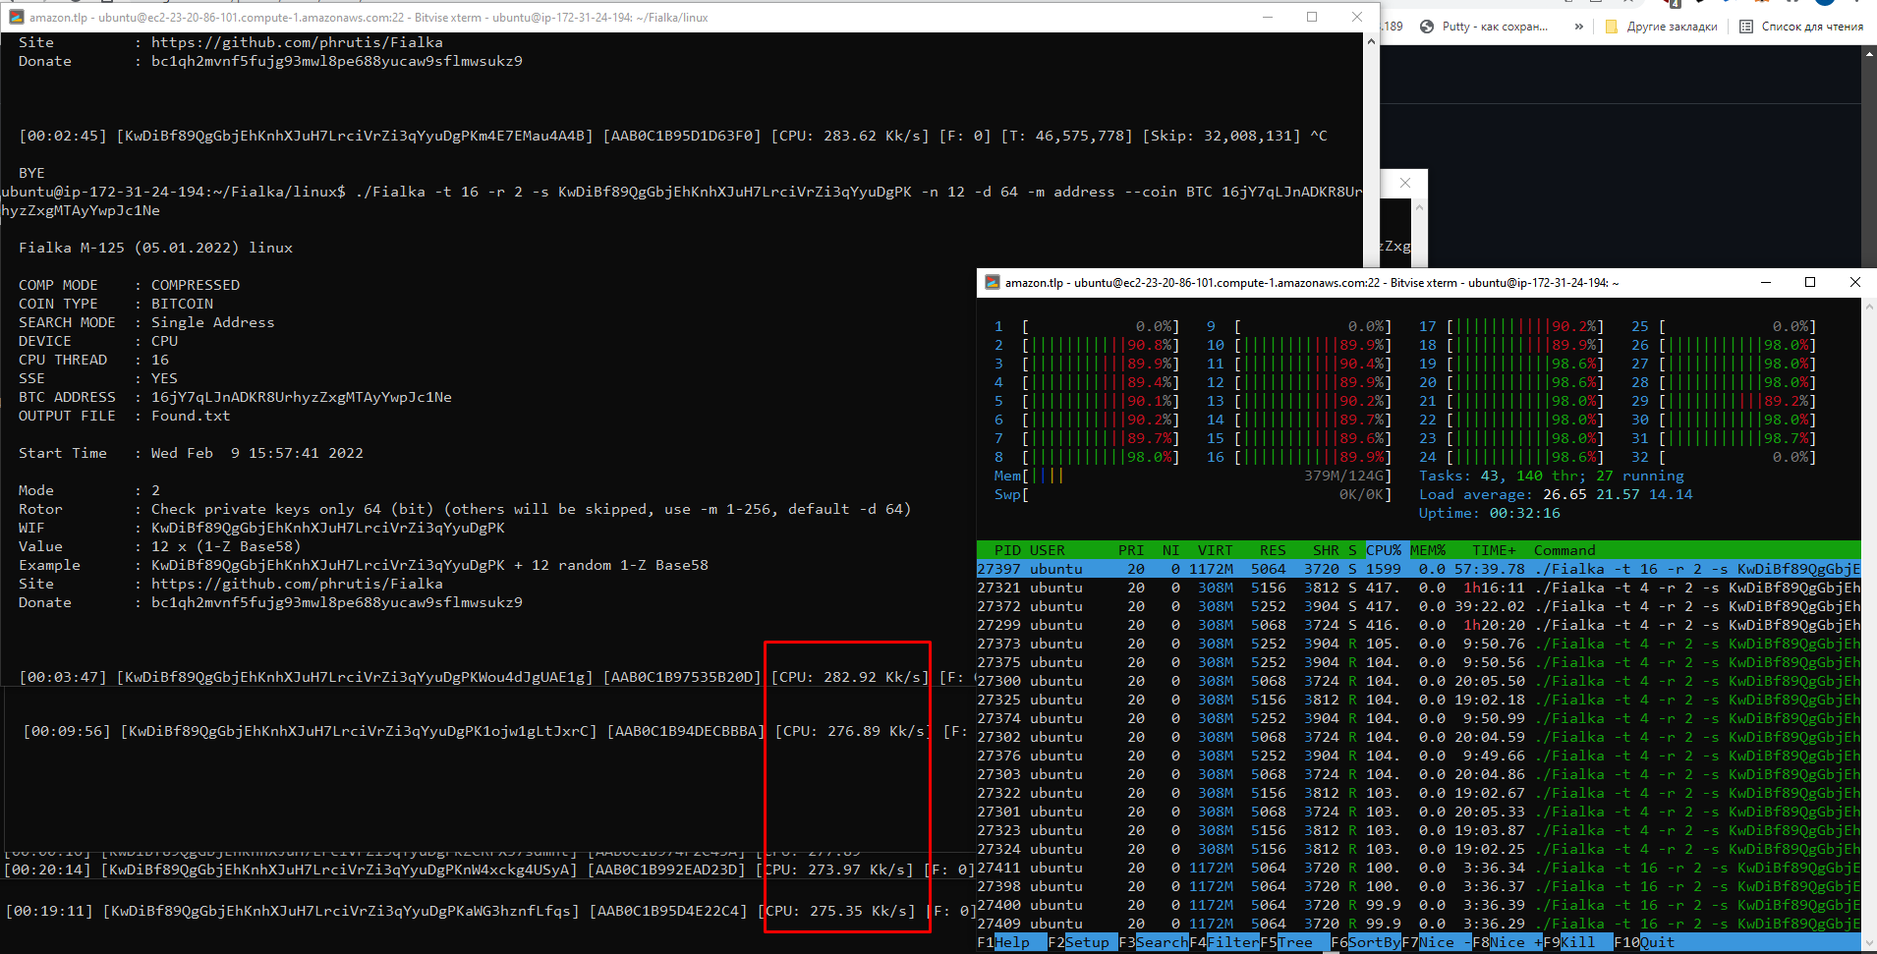Sort processes by the RES column
The image size is (1877, 954).
1273,550
